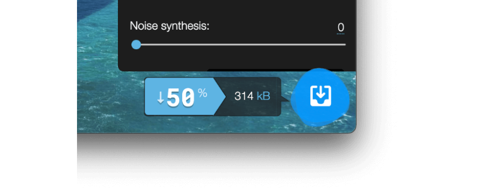Click the Noise synthesis label text
This screenshot has width=478, height=192.
(x=170, y=26)
